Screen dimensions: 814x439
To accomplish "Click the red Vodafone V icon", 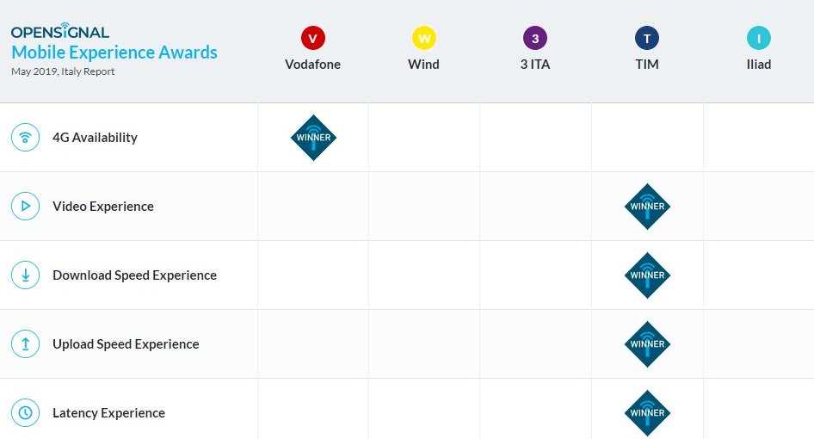I will coord(313,38).
